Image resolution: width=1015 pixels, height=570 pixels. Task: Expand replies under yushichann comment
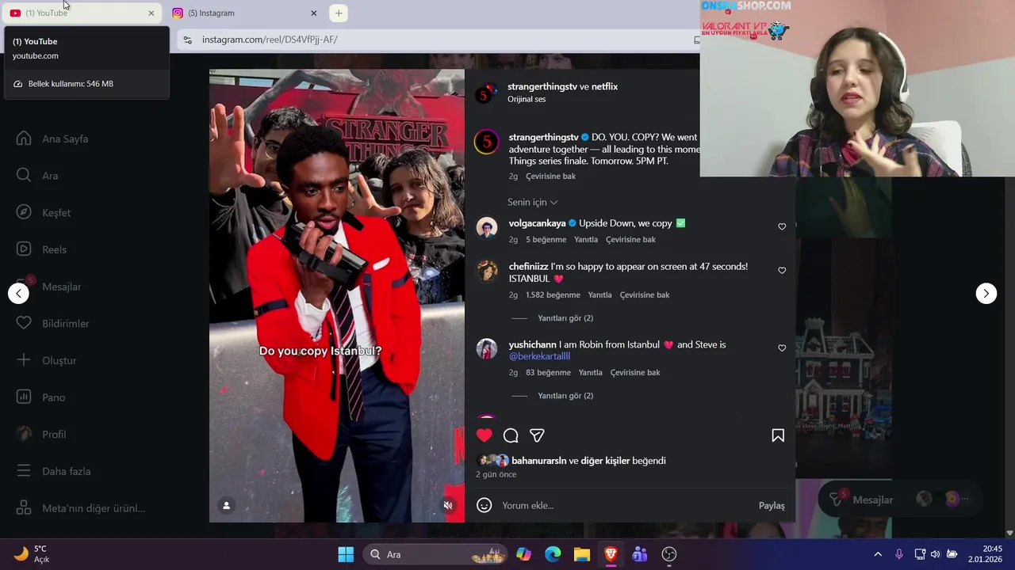pyautogui.click(x=565, y=396)
